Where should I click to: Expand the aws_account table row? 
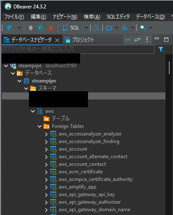46,149
